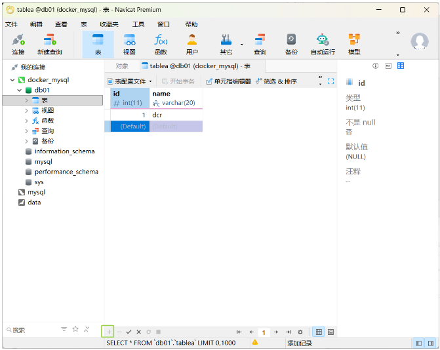
Task: Show more toolbar items via double chevron
Action: point(397,33)
